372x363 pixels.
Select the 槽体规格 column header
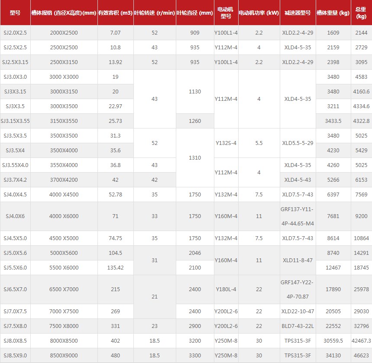point(64,13)
